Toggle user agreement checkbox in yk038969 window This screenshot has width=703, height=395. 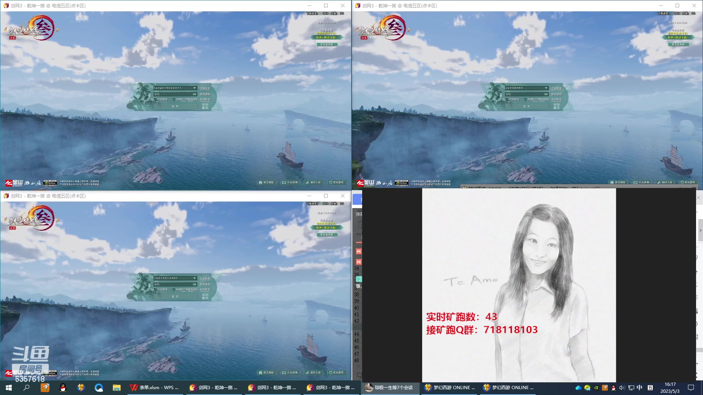point(525,99)
